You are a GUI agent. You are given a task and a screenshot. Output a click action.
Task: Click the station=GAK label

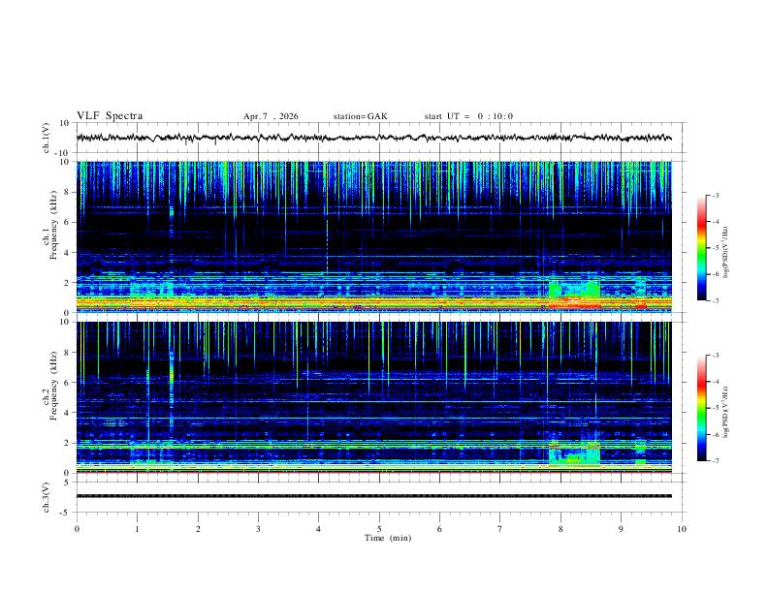click(360, 116)
